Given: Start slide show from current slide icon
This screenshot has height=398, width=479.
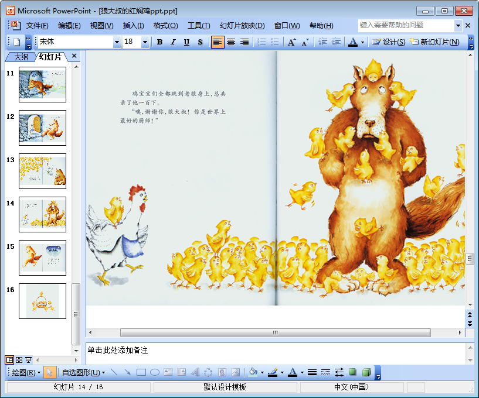Looking at the screenshot, I should pos(28,360).
